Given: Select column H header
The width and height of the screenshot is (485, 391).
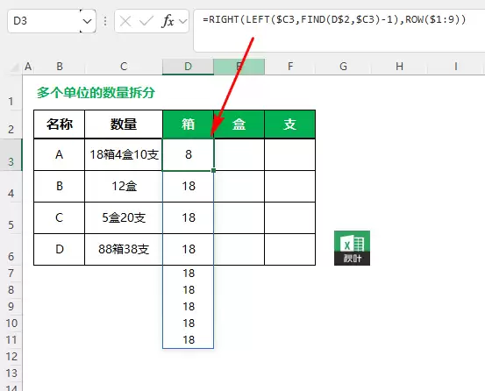Looking at the screenshot, I should click(x=399, y=67).
